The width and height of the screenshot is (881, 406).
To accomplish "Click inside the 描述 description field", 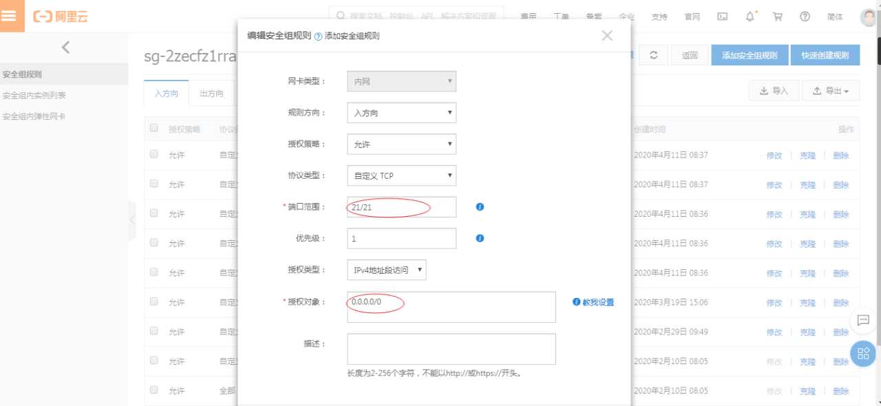I will click(x=451, y=349).
